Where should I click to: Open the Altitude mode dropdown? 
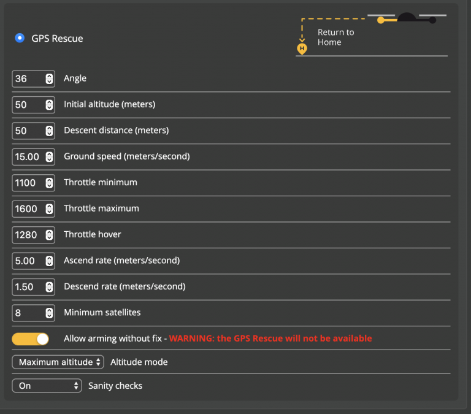click(58, 362)
